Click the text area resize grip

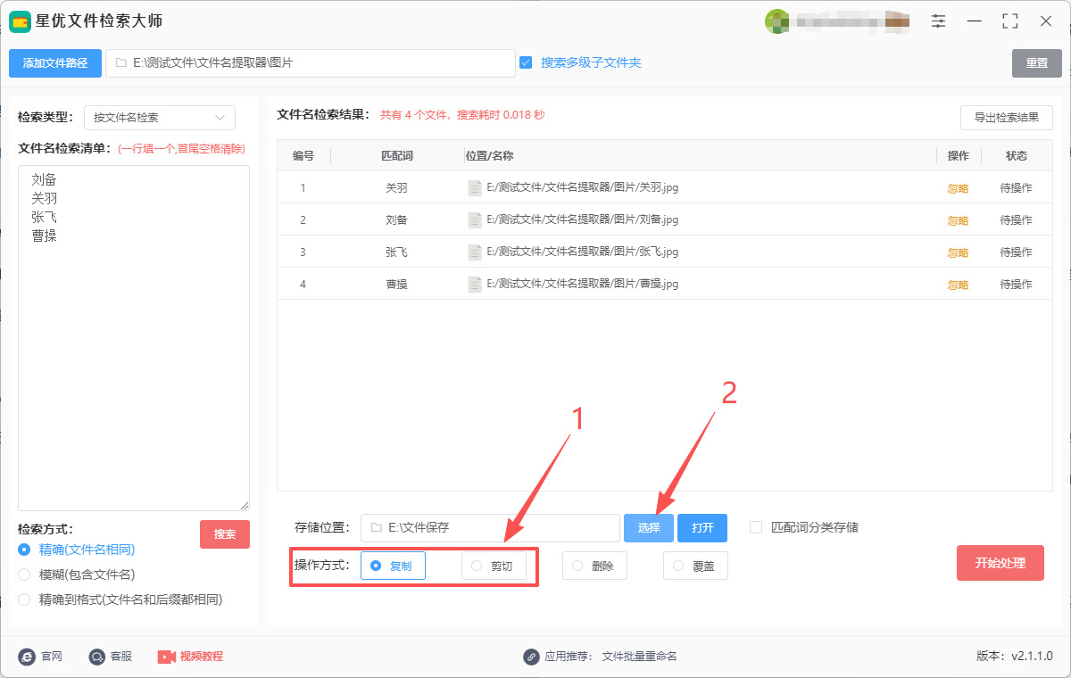pyautogui.click(x=245, y=506)
